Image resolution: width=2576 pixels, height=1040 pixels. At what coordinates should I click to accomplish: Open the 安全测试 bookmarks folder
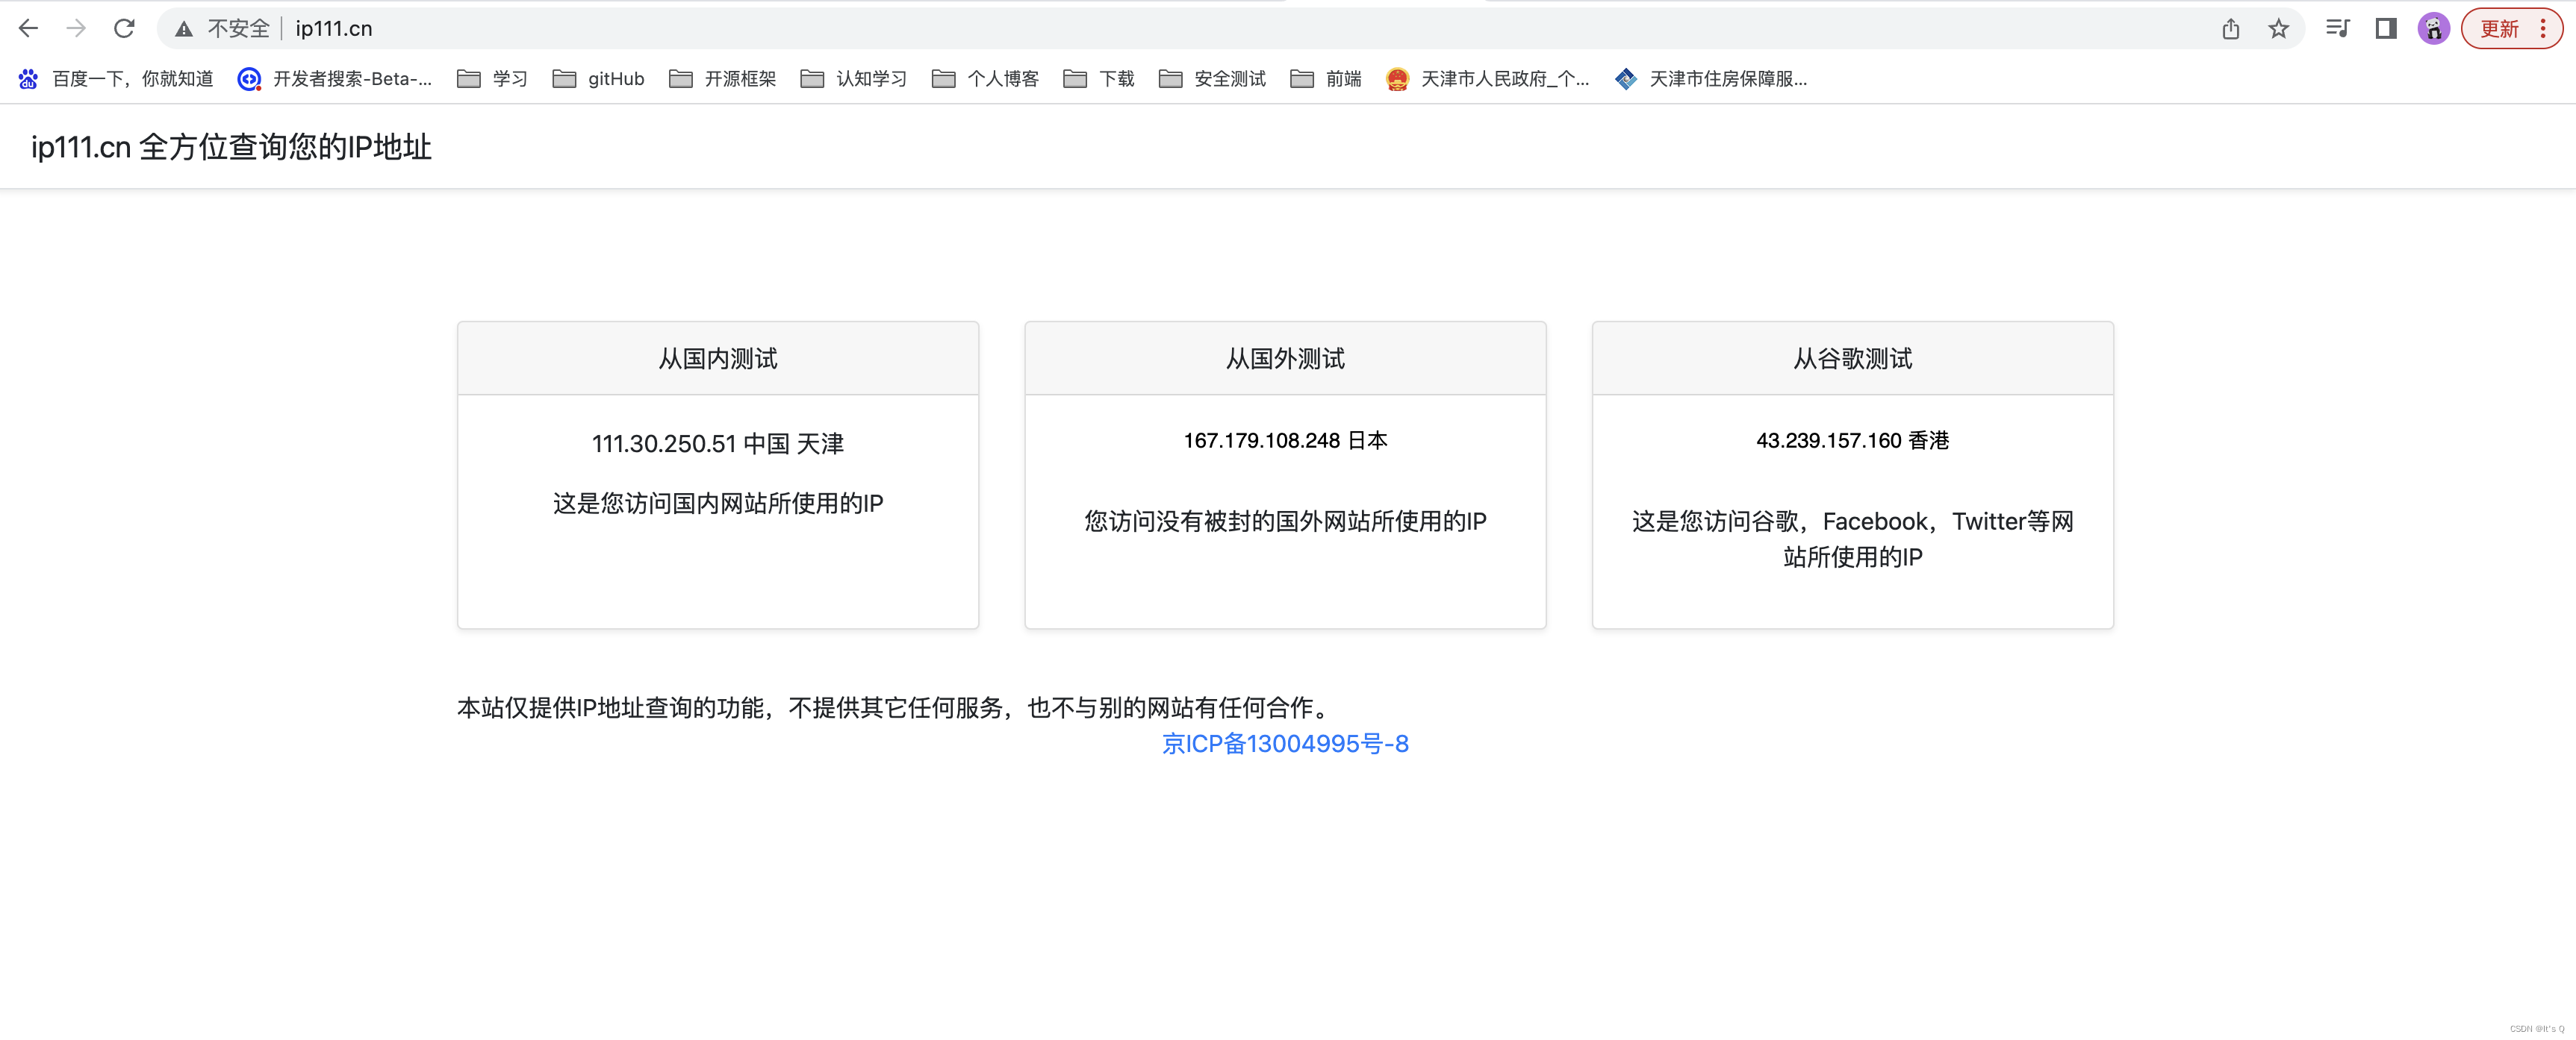point(1211,79)
